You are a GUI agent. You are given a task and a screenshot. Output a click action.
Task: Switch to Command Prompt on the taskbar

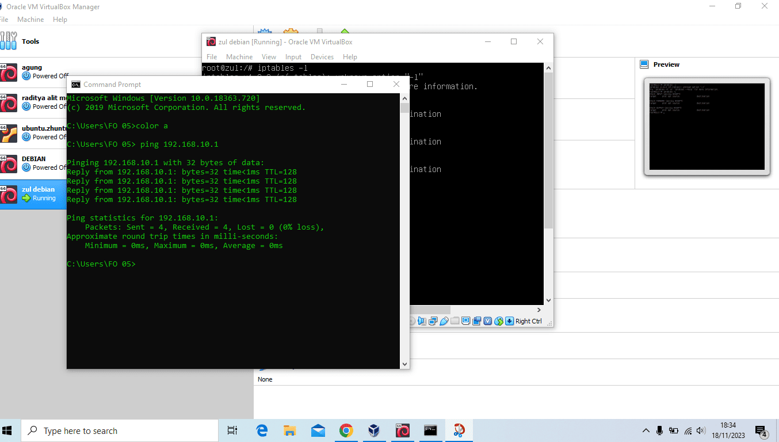click(x=430, y=430)
